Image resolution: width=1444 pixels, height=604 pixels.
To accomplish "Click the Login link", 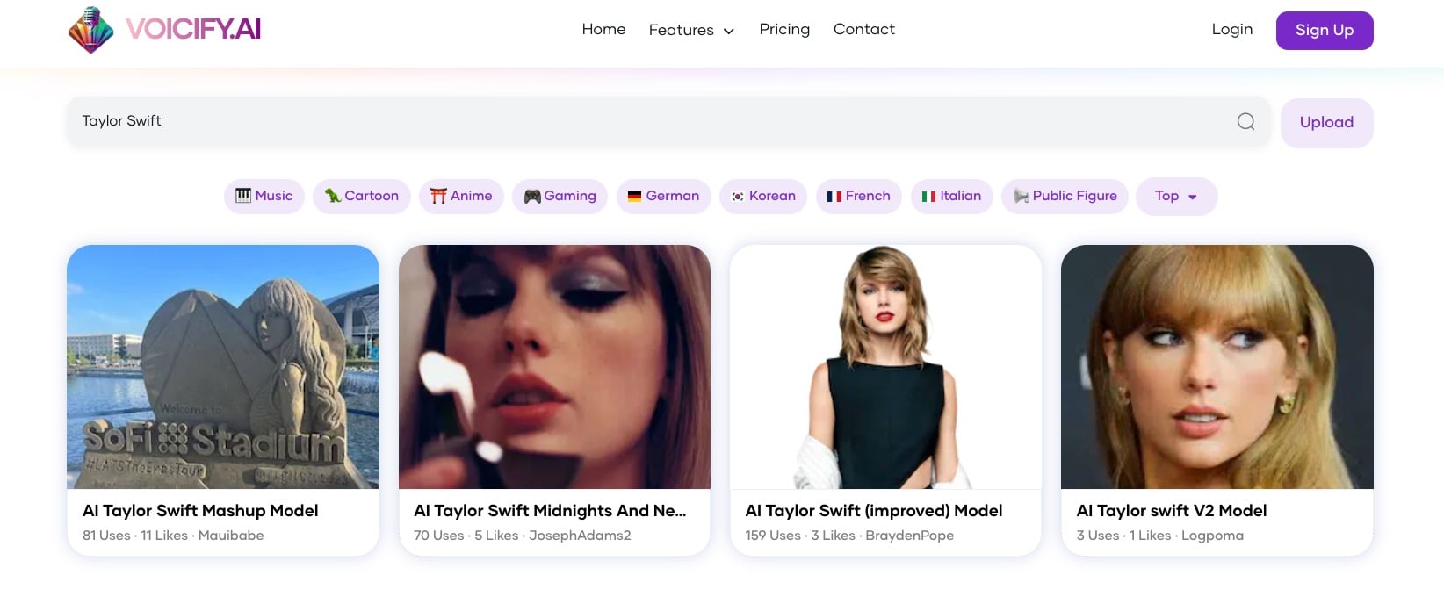I will [1231, 29].
